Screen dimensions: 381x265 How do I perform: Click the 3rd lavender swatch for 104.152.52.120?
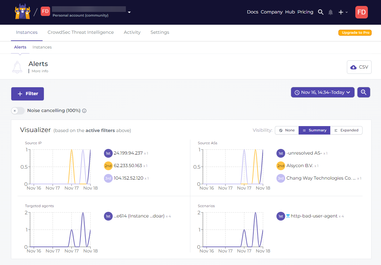pyautogui.click(x=108, y=178)
